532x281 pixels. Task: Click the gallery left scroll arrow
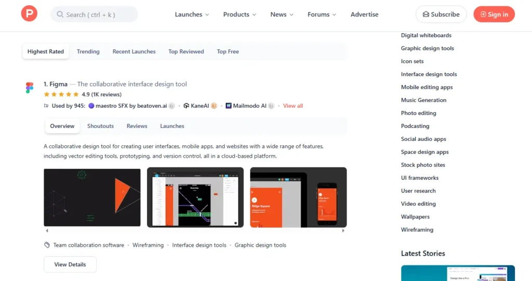[x=47, y=231]
